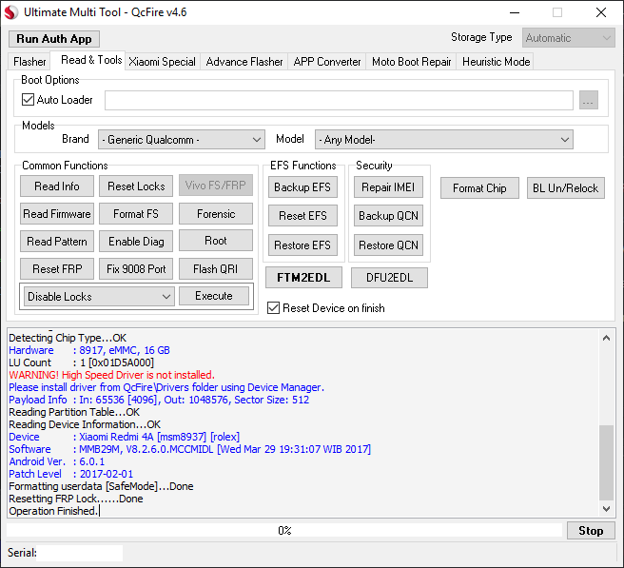The image size is (624, 568).
Task: Click the log scrollbar down arrow
Action: point(606,509)
